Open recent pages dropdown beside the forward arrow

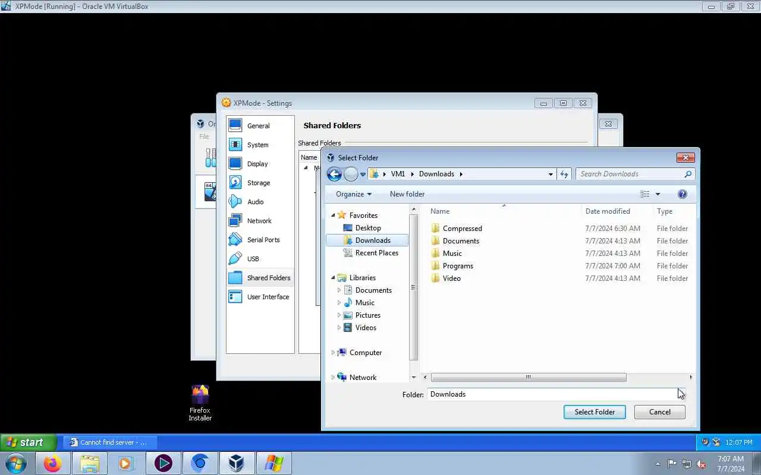click(x=363, y=175)
